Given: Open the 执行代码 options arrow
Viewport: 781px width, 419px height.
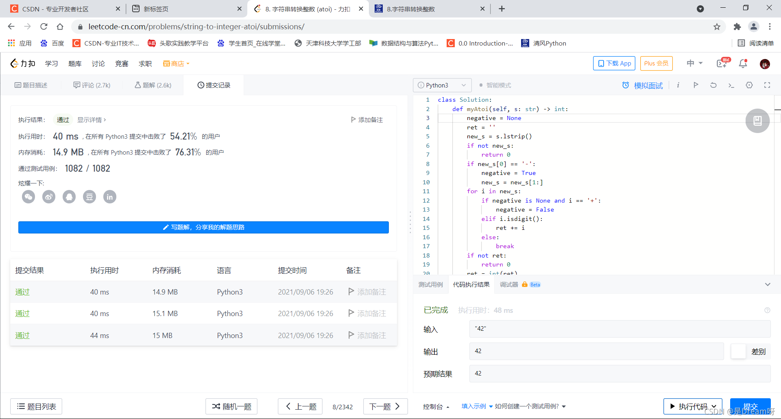Looking at the screenshot, I should [714, 406].
